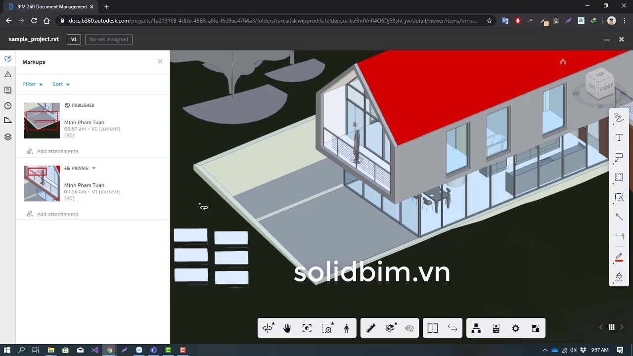Activate the First person walk tool

347,328
